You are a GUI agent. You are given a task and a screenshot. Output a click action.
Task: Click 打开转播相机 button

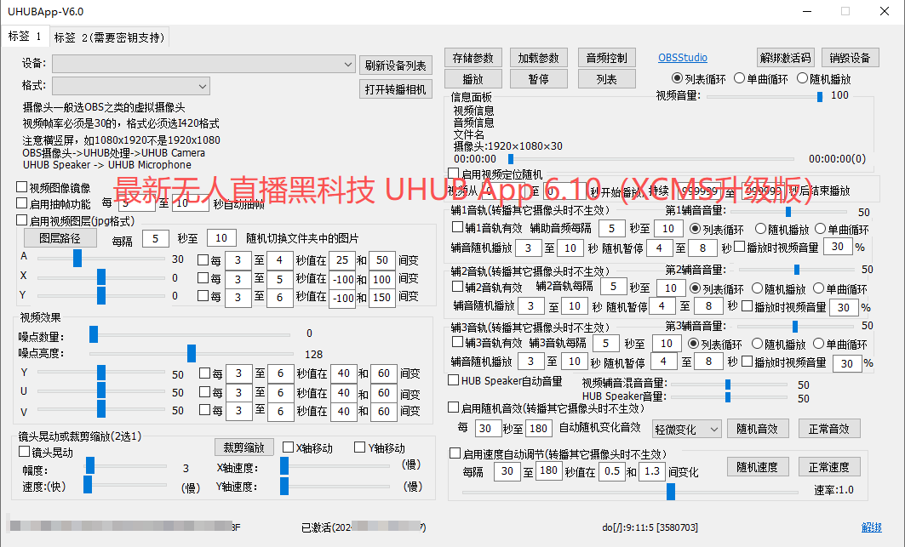point(395,88)
